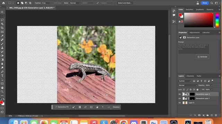Select the Eraser tool
Viewport: 222px width, 124px height.
coord(2,56)
